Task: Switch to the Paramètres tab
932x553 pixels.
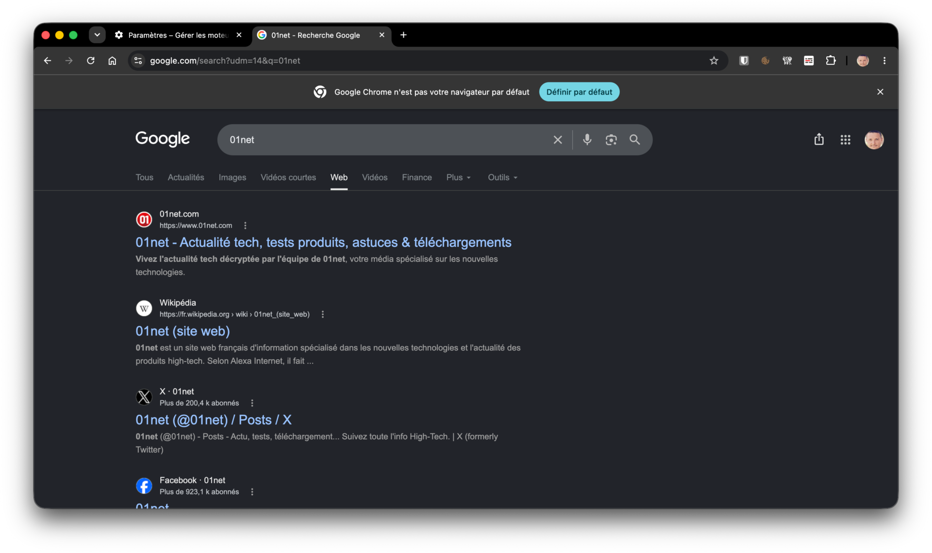Action: 178,35
